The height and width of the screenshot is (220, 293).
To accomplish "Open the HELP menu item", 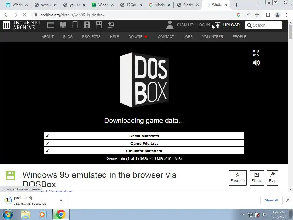I will pyautogui.click(x=114, y=36).
